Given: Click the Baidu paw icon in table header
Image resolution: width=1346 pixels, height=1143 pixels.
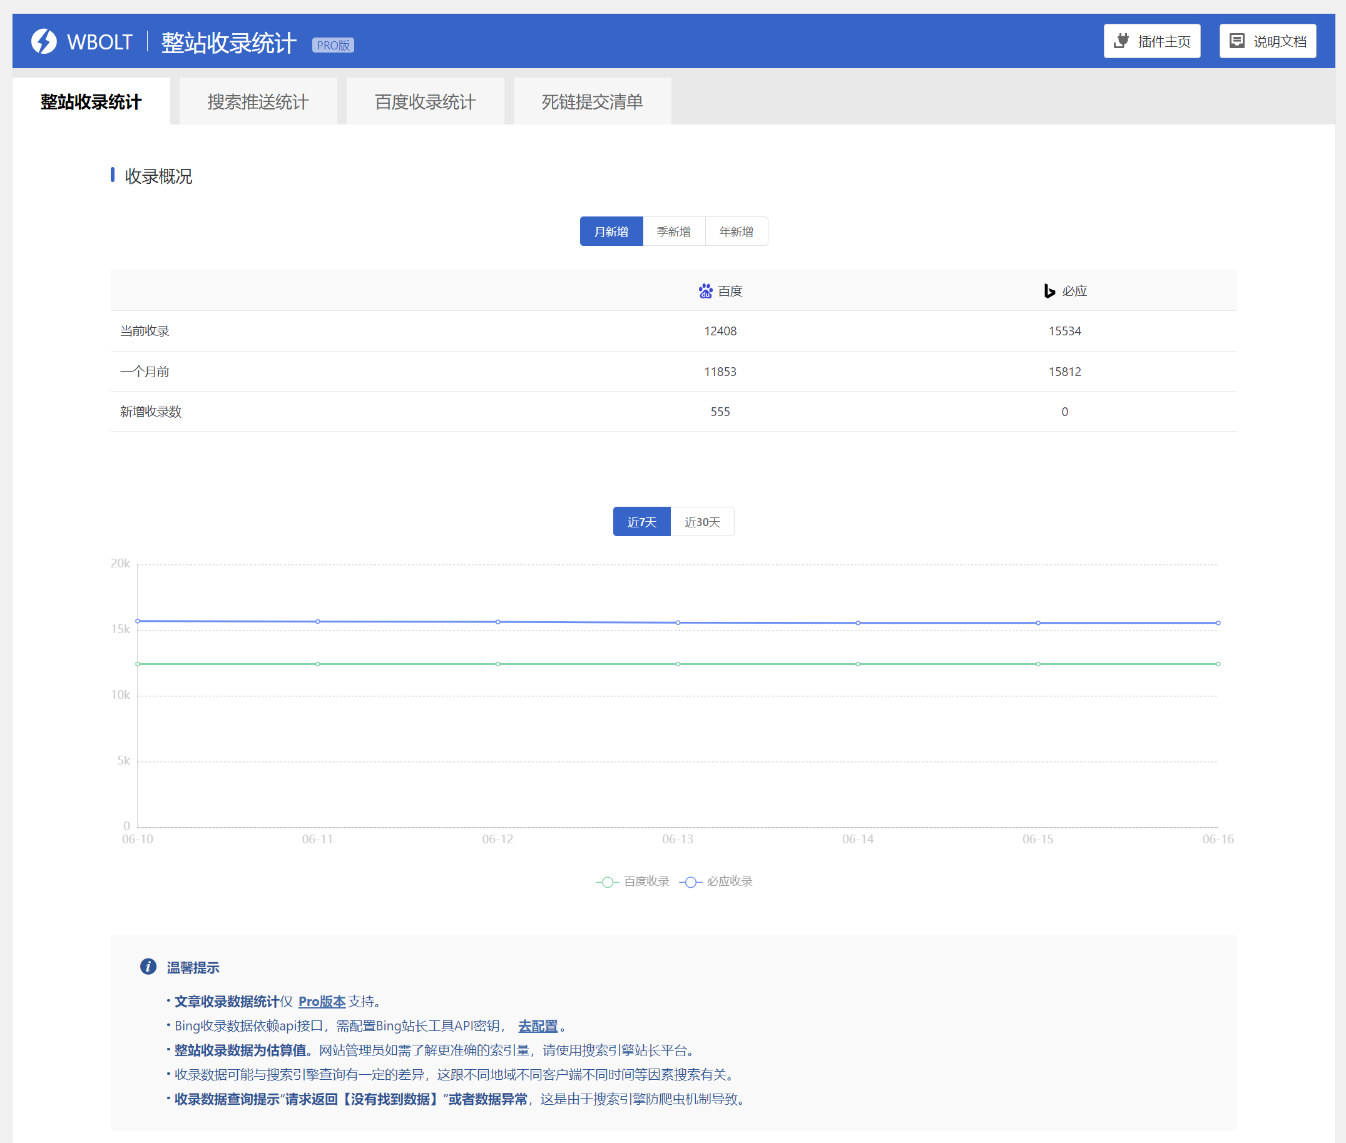Looking at the screenshot, I should [x=705, y=292].
